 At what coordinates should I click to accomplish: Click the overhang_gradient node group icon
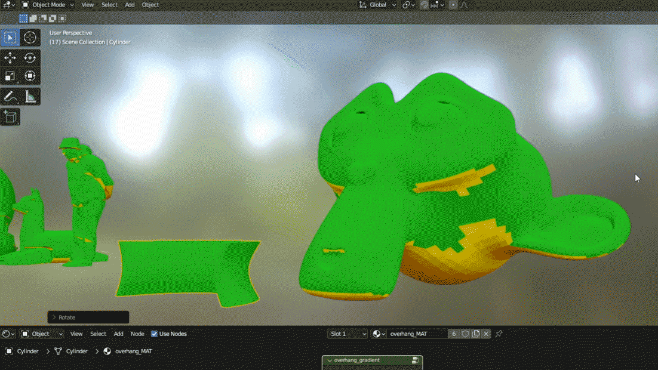415,360
